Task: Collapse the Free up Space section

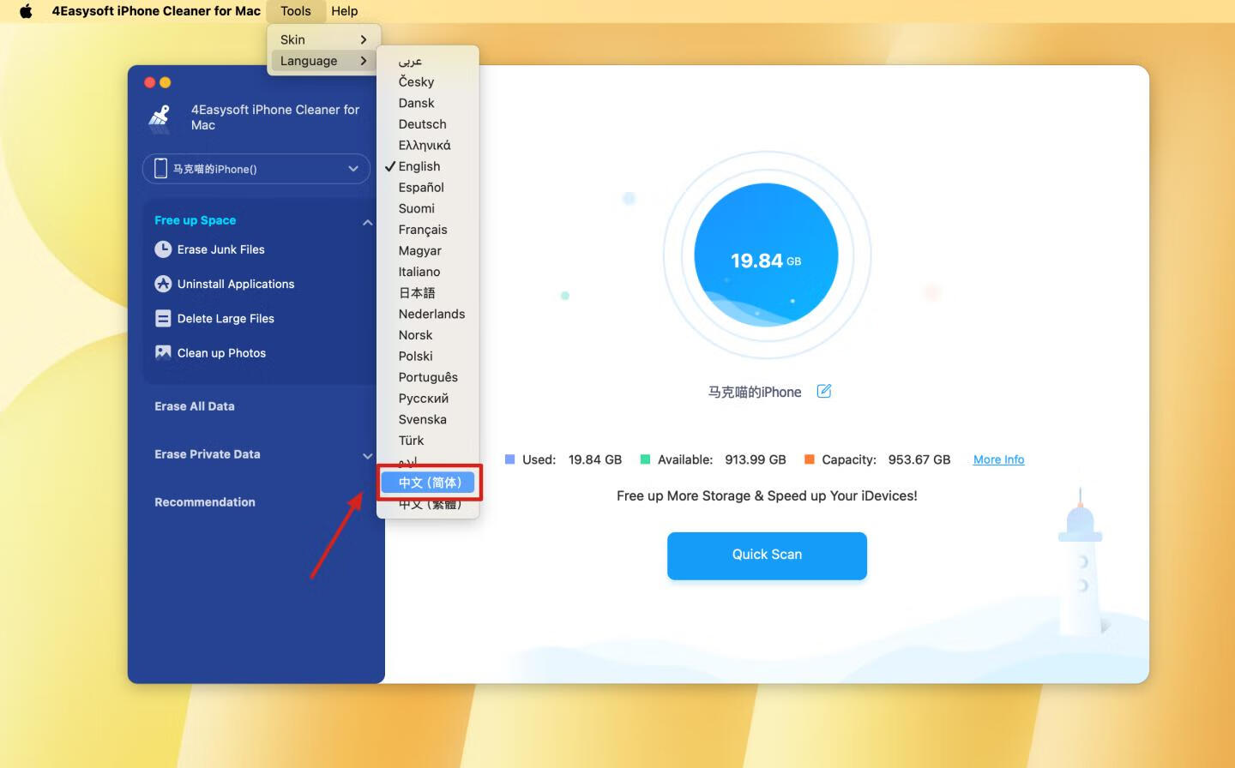Action: click(367, 222)
